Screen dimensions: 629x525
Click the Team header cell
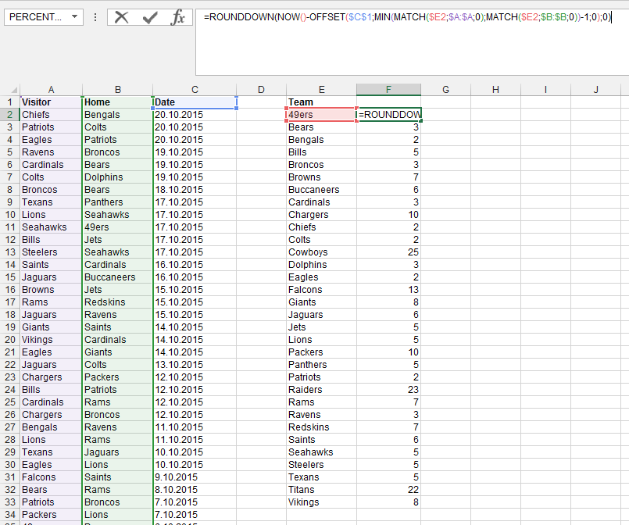click(321, 102)
